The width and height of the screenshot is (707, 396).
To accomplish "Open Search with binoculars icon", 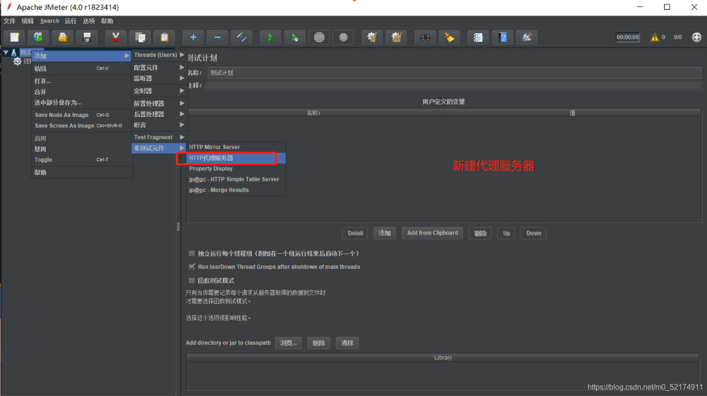I will pyautogui.click(x=425, y=37).
